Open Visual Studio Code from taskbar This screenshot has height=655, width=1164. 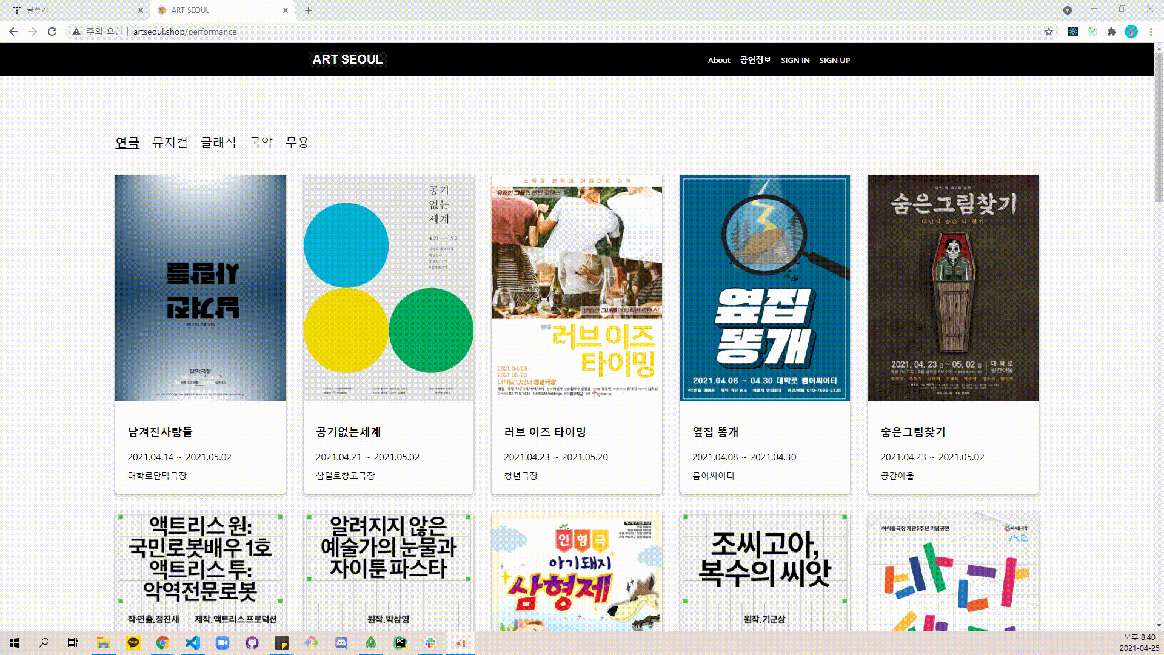tap(192, 643)
